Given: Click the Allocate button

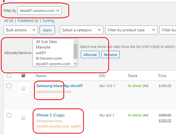Looking at the screenshot, I should coord(90,55).
